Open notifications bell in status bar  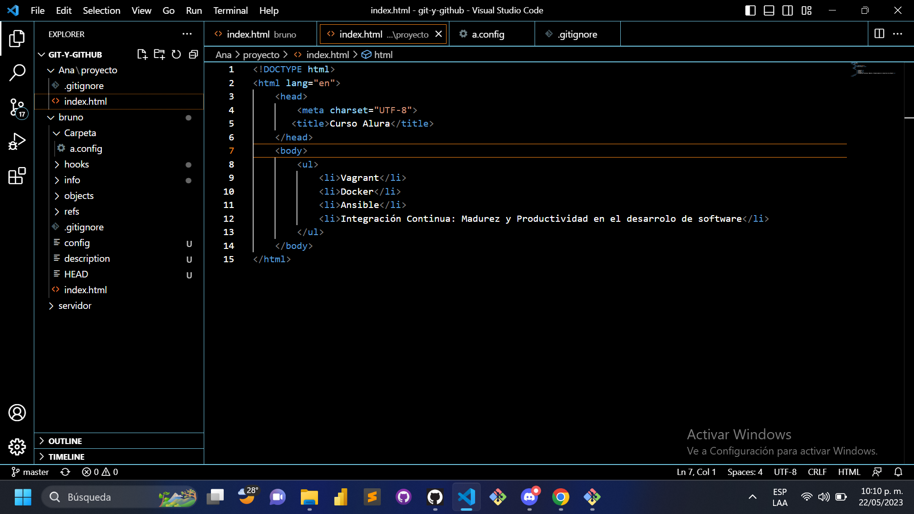coord(898,472)
